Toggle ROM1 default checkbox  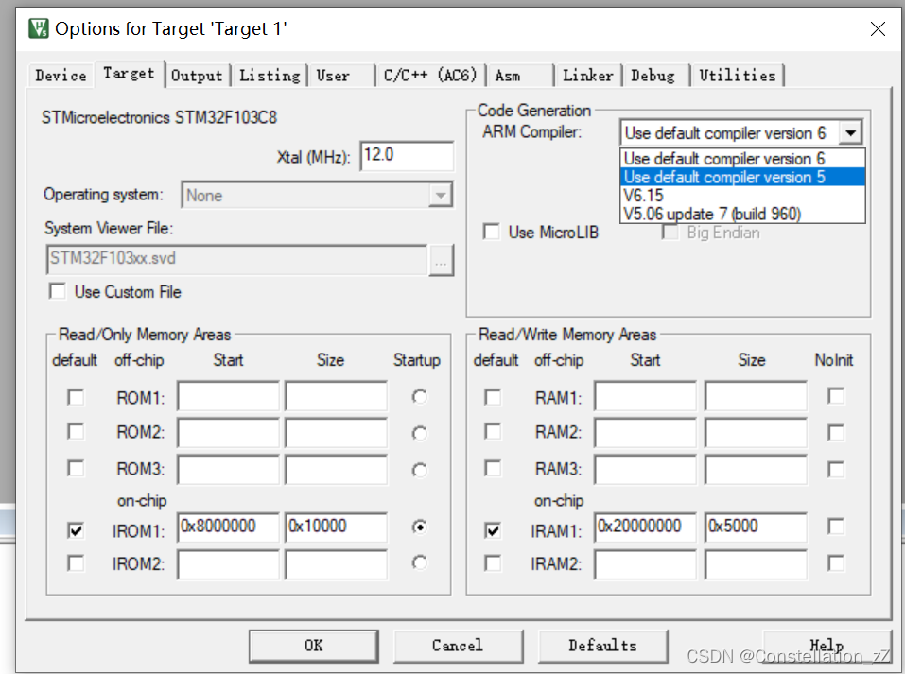[x=76, y=398]
